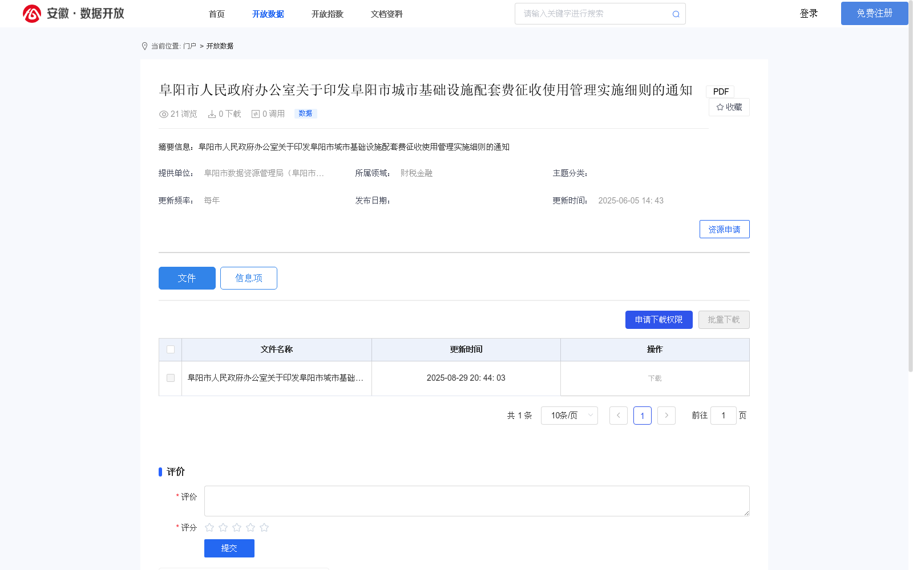Image resolution: width=913 pixels, height=570 pixels.
Task: Click the provider 阜阳市数据资源管理局 text
Action: coord(264,173)
